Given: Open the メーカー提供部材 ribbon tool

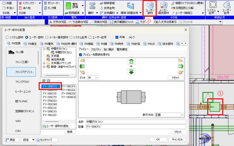Looking at the screenshot, I should [x=163, y=8].
